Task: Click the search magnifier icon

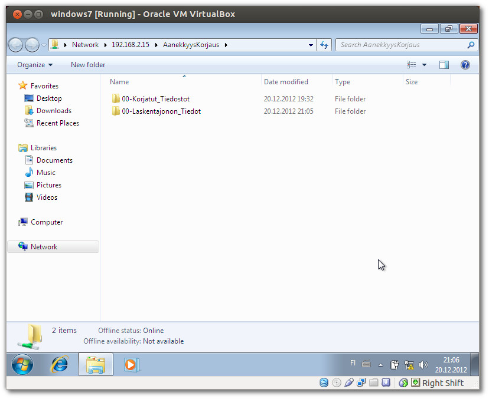Action: pyautogui.click(x=471, y=45)
